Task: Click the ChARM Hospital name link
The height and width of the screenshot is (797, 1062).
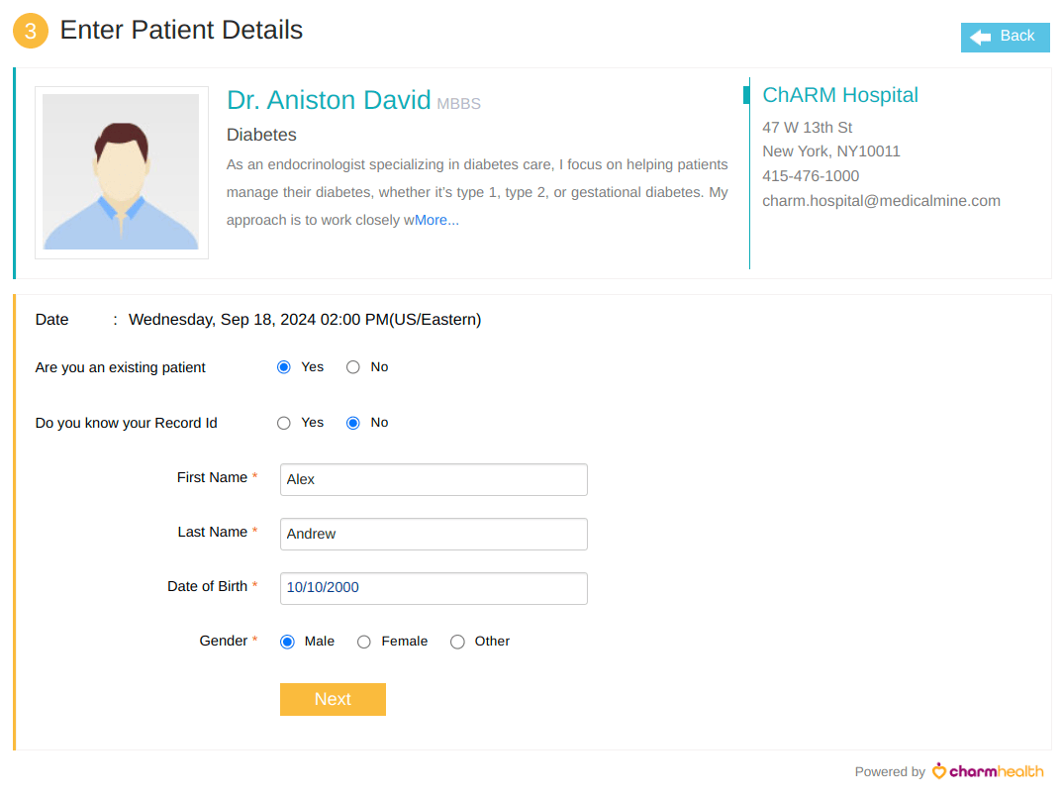Action: point(840,94)
